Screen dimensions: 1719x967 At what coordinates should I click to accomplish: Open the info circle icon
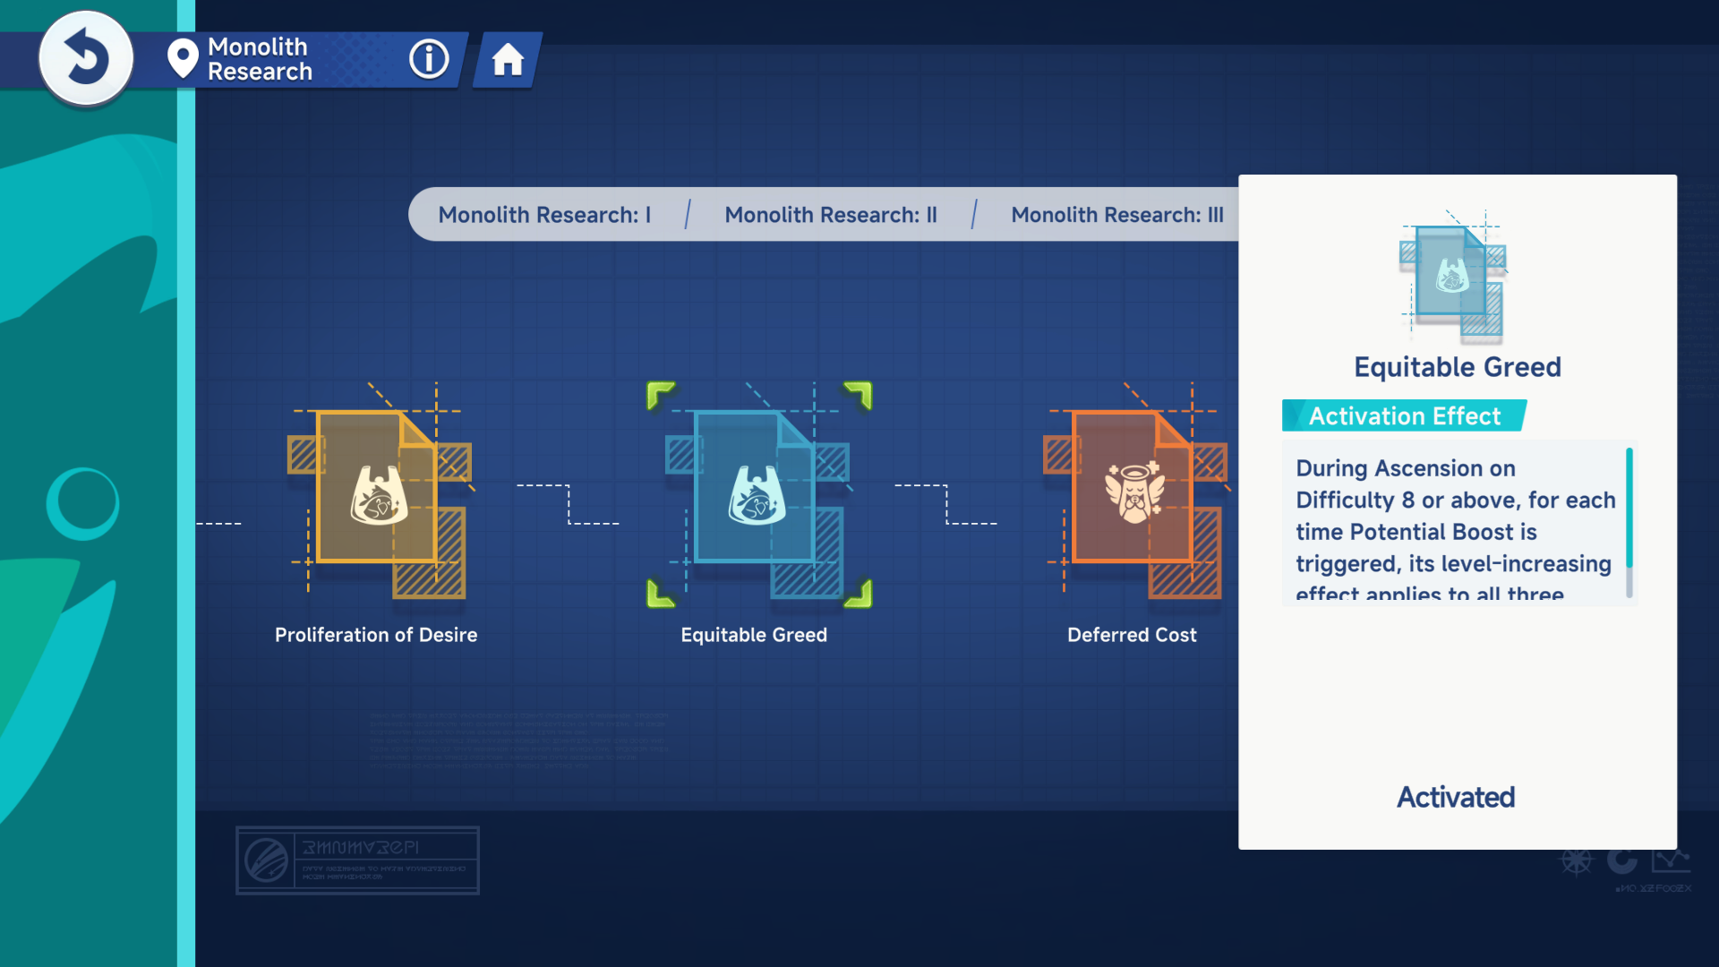point(429,59)
